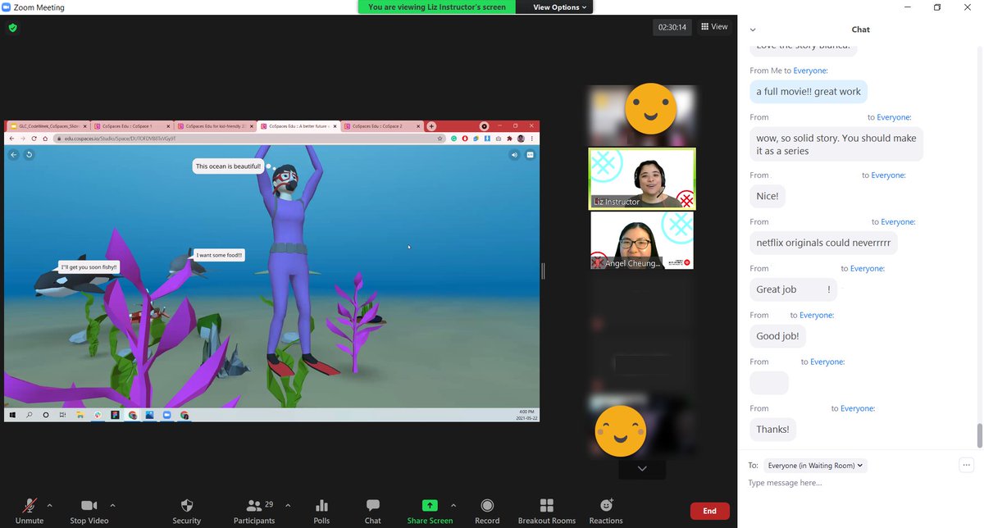The image size is (984, 528).
Task: Toggle the CoSpaces sound speaker icon
Action: point(514,154)
